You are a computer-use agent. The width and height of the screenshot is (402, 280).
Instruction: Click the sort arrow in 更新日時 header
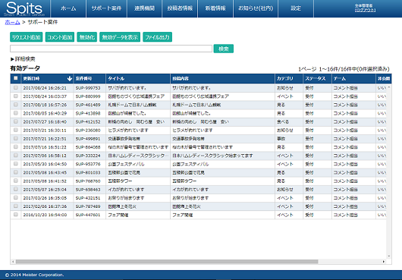pyautogui.click(x=69, y=79)
